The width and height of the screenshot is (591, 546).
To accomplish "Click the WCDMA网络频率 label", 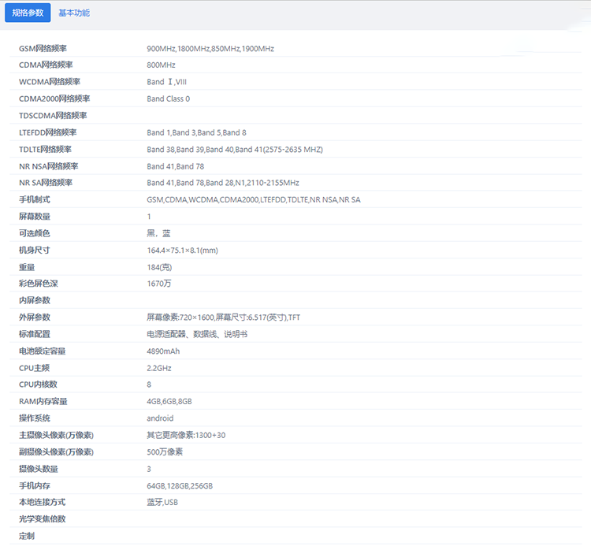I will pos(50,82).
